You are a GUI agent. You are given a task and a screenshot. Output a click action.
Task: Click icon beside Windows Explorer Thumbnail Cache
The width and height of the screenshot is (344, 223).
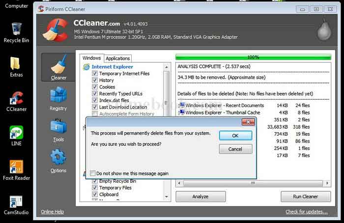pos(182,112)
